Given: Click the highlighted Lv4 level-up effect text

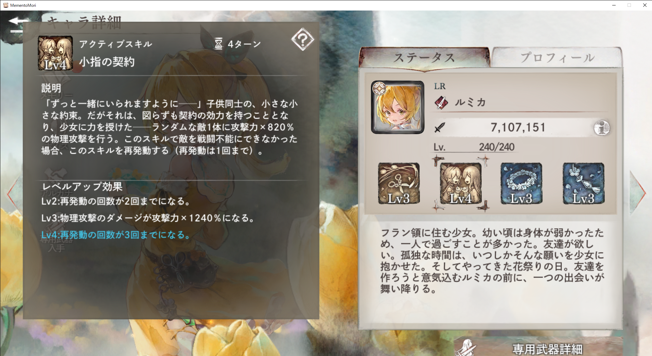Looking at the screenshot, I should [x=116, y=235].
